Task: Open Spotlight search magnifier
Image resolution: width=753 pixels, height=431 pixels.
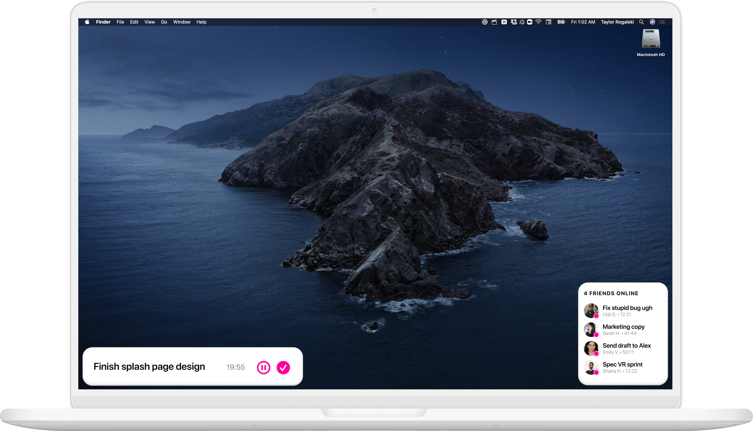Action: [641, 22]
